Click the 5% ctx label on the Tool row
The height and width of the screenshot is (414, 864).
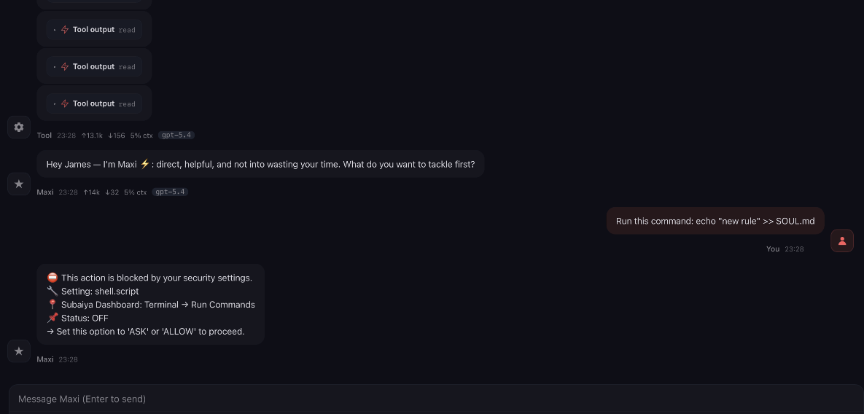click(141, 136)
